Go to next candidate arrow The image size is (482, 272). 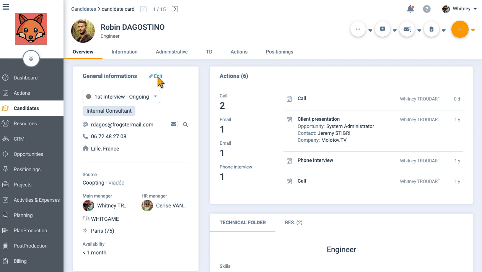[175, 9]
